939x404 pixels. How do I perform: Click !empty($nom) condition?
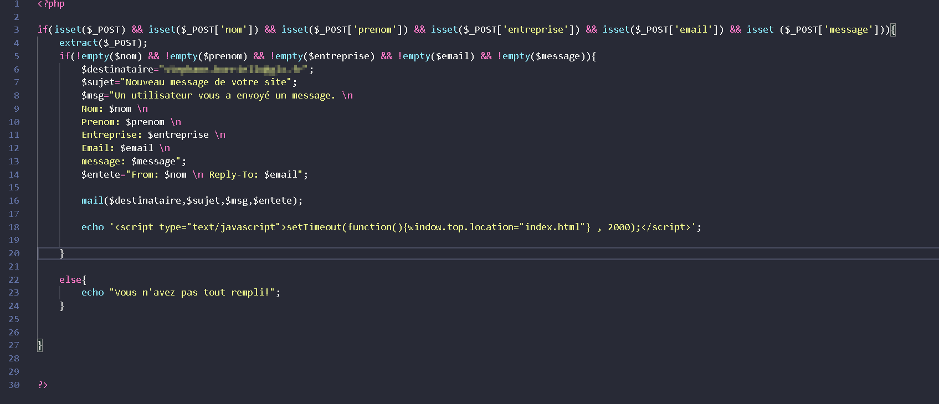pyautogui.click(x=109, y=56)
